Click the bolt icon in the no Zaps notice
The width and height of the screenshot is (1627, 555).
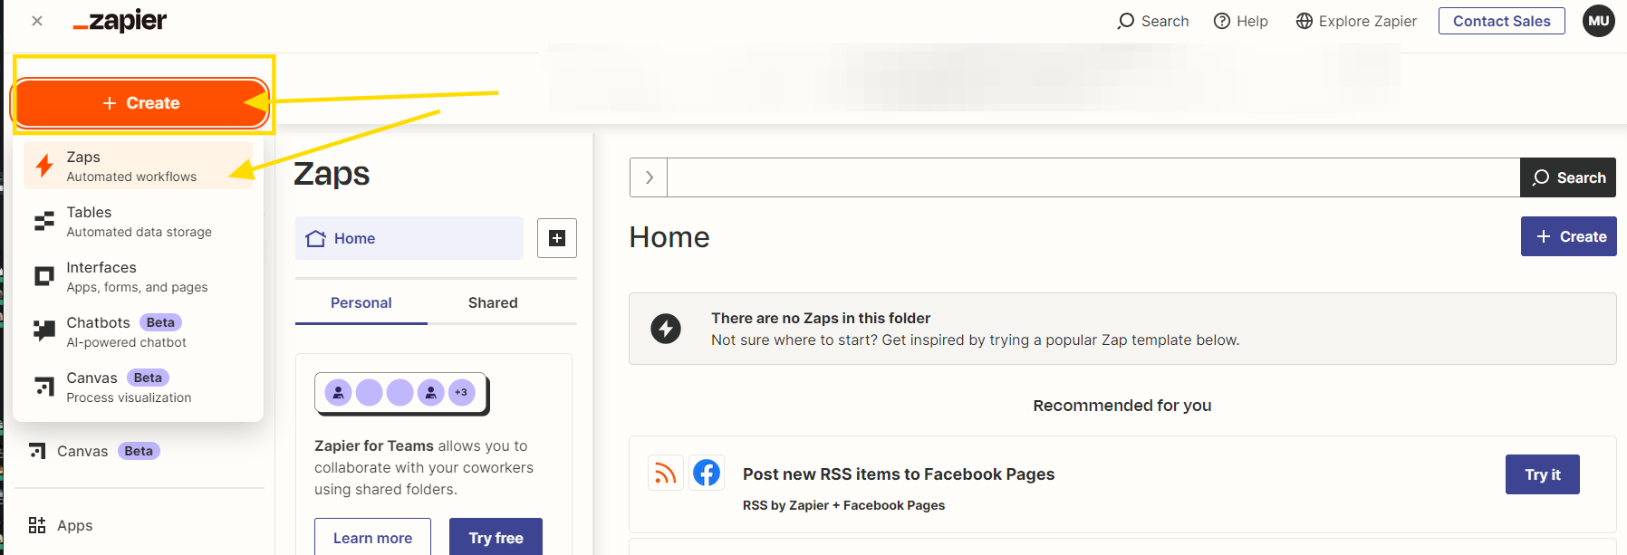[x=666, y=328]
